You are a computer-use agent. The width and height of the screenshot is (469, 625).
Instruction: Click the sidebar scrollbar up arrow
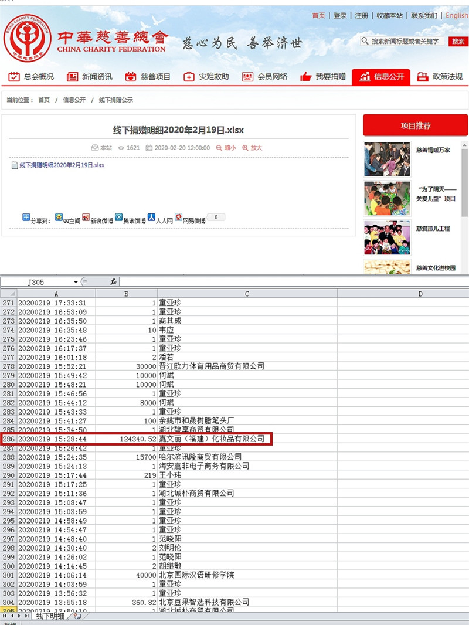tap(465, 145)
